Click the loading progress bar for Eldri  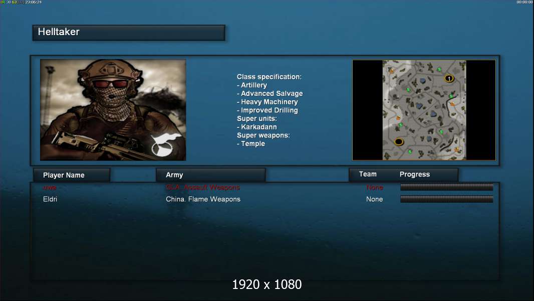(x=446, y=199)
